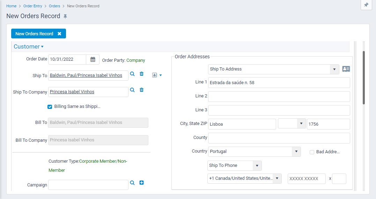
Task: Open the State dropdown
Action: pos(301,124)
